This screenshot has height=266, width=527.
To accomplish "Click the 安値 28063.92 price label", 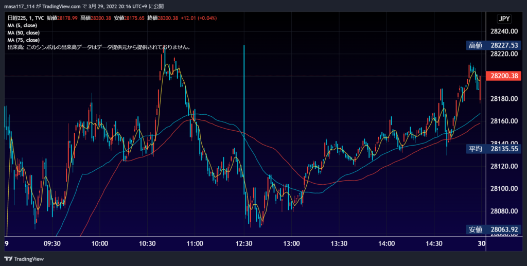I will click(494, 229).
